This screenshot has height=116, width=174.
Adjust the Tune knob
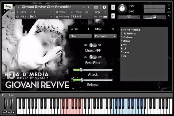(x=122, y=9)
